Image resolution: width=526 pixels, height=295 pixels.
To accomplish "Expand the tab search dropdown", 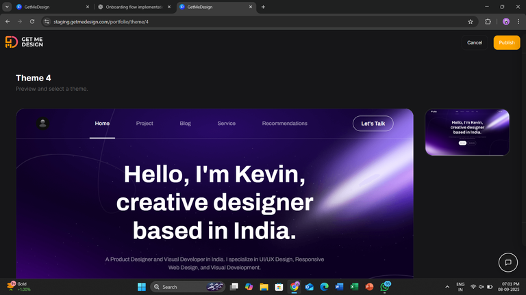I will click(x=7, y=7).
